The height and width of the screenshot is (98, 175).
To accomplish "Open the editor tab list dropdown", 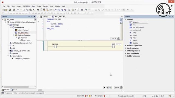I will tap(122, 17).
